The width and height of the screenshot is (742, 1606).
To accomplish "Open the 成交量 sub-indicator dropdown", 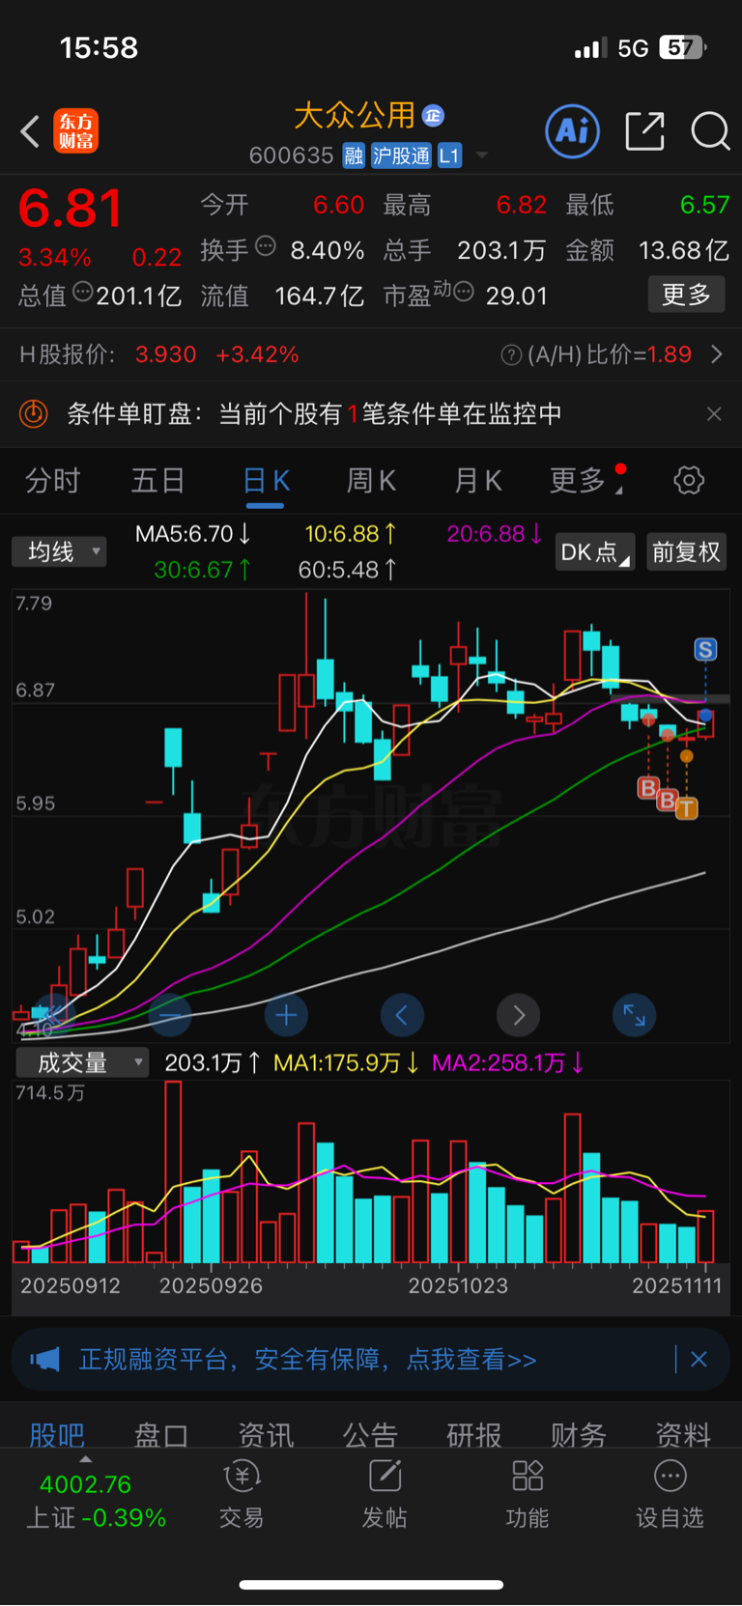I will click(82, 1062).
